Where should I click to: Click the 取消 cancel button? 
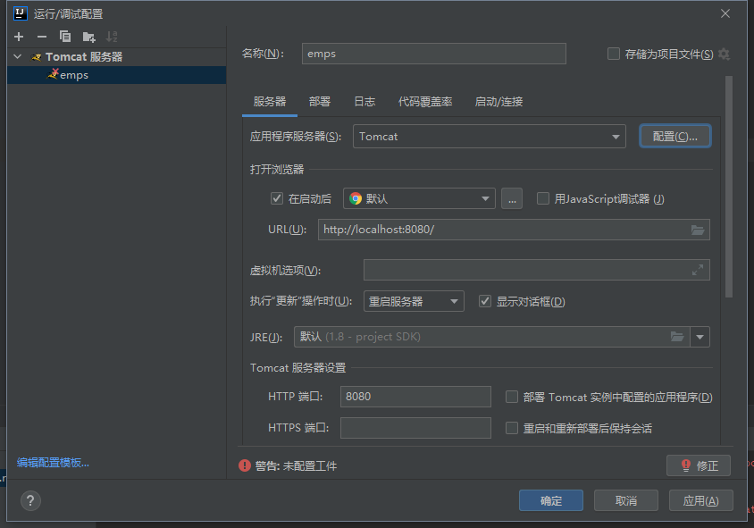(x=626, y=500)
